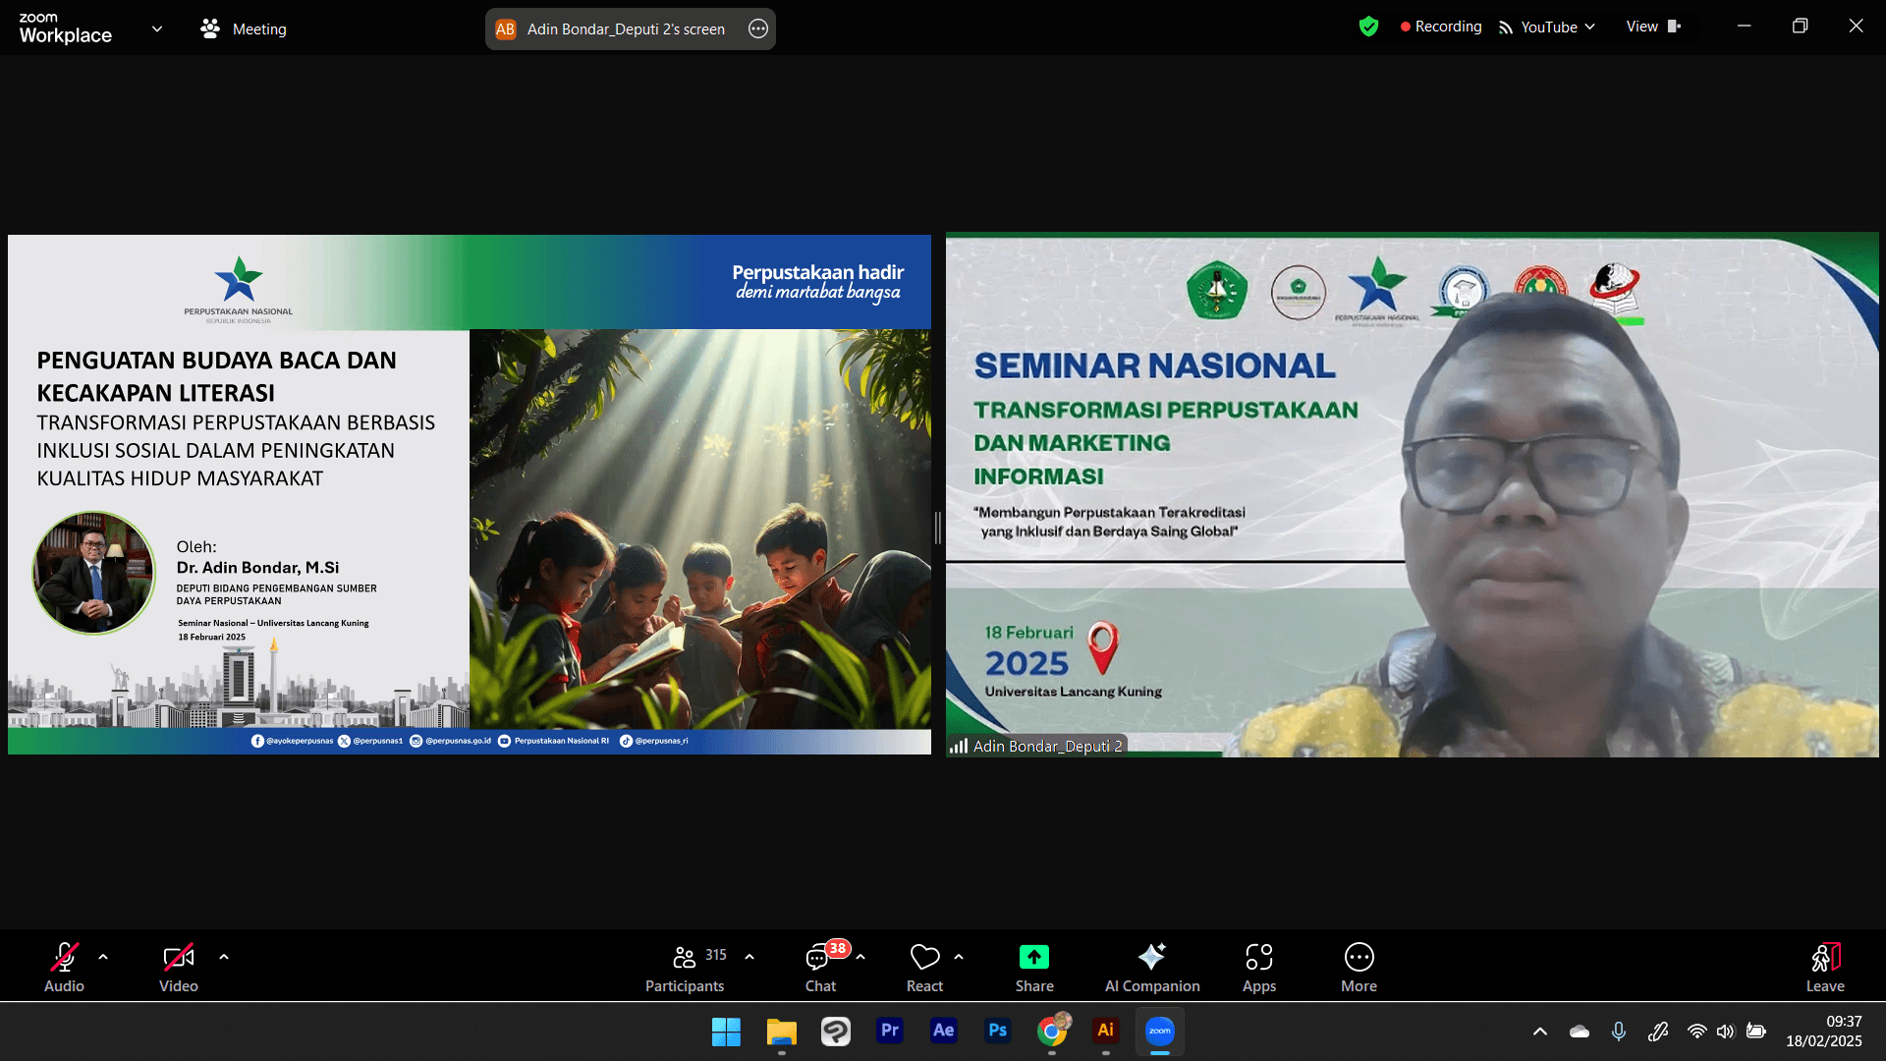Open Wi-Fi network settings tray icon
Screen dimensions: 1886x1061
pyautogui.click(x=1696, y=1032)
